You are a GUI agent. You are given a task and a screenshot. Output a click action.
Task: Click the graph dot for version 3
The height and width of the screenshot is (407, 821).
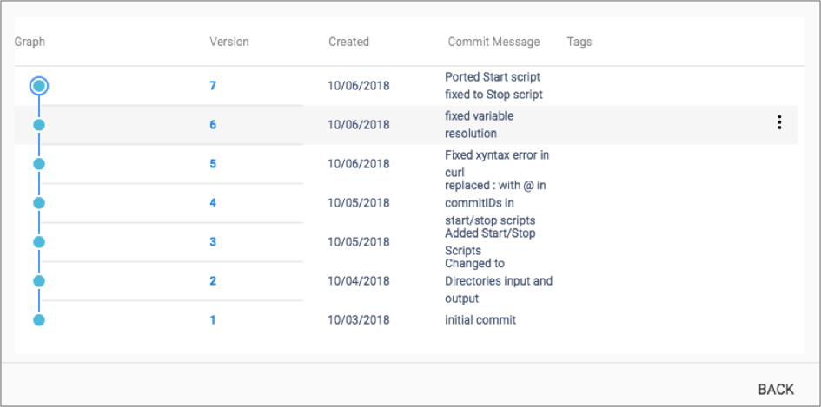click(38, 242)
